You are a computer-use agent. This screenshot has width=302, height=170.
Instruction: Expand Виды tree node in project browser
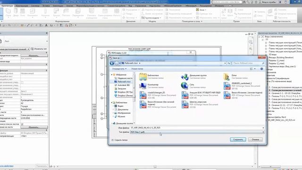click(260, 37)
